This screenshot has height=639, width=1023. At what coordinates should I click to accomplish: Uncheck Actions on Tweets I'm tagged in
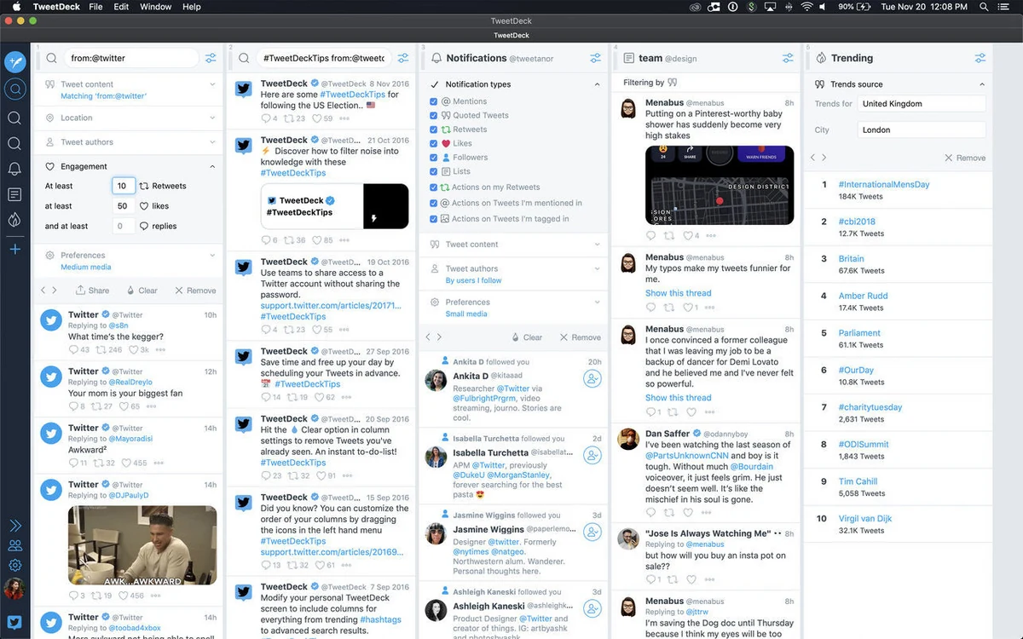pyautogui.click(x=434, y=219)
